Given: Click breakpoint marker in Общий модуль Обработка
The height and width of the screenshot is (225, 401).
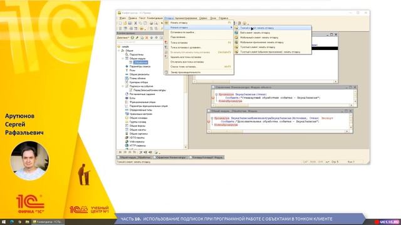Looking at the screenshot, I should coord(209,122).
